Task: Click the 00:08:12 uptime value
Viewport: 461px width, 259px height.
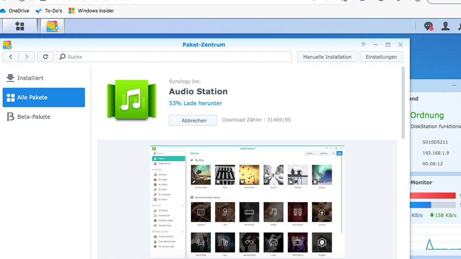Action: pyautogui.click(x=433, y=164)
